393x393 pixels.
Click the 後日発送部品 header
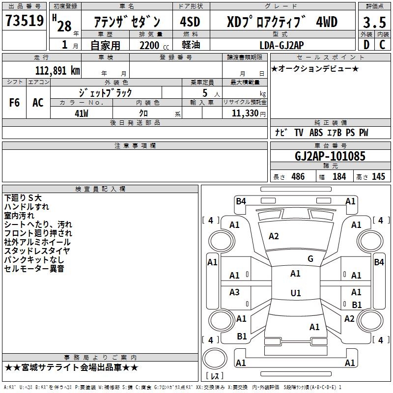pyautogui.click(x=135, y=122)
